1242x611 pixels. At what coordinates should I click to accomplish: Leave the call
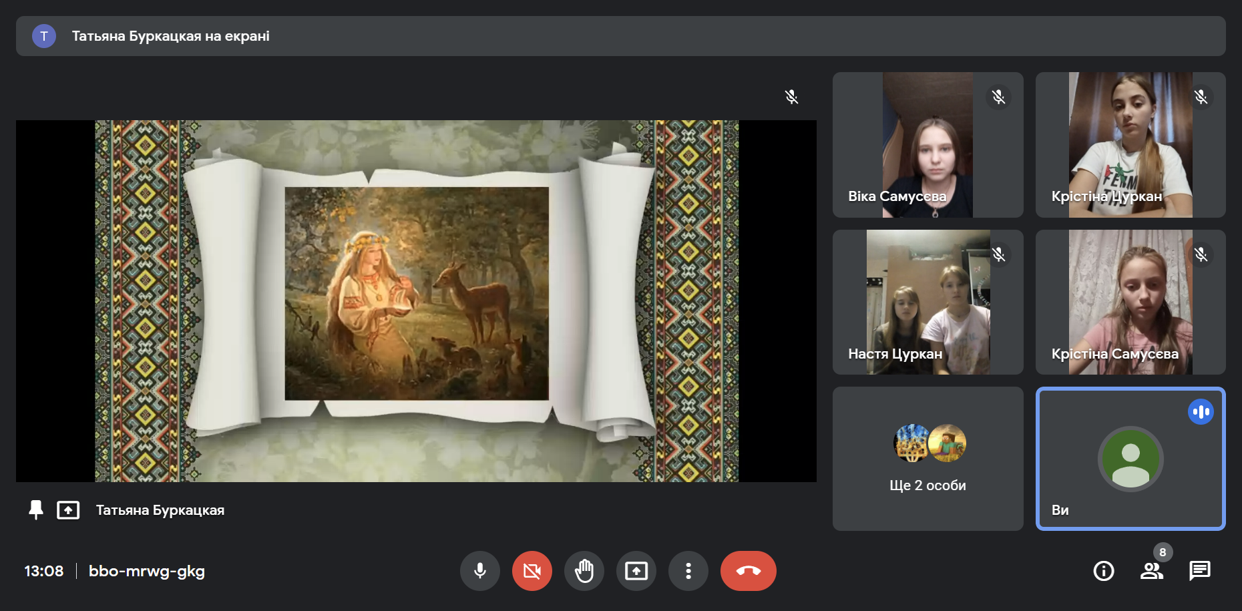pos(749,571)
